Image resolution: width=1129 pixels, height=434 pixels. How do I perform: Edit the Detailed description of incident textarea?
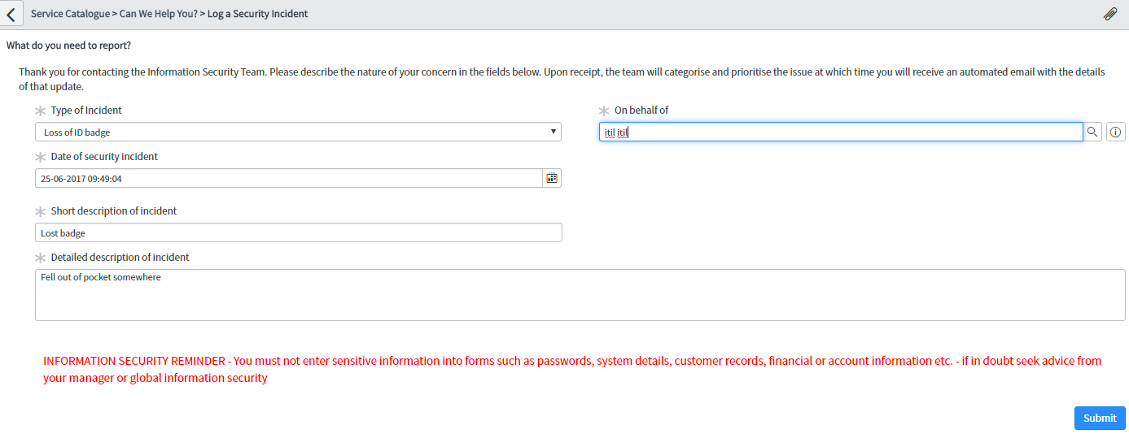(580, 295)
